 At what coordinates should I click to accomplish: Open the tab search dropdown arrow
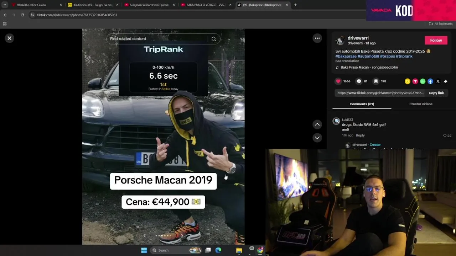click(5, 5)
